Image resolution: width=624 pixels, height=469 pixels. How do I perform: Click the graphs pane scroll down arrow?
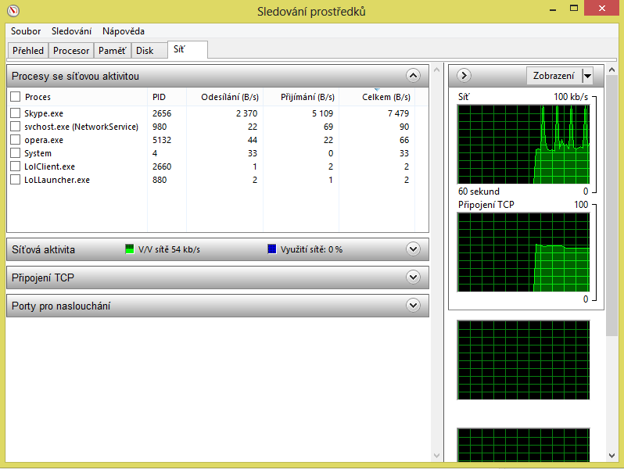[612, 456]
